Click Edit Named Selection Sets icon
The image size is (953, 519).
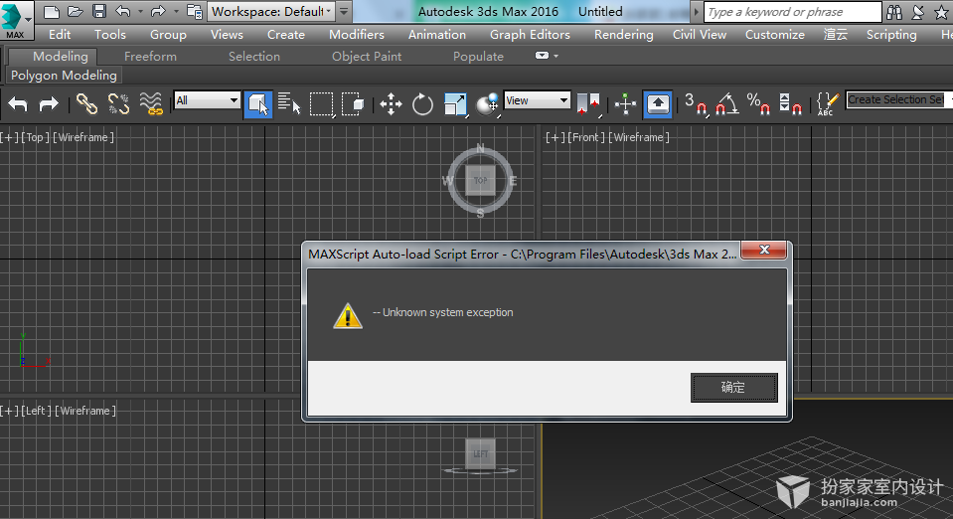pos(827,104)
